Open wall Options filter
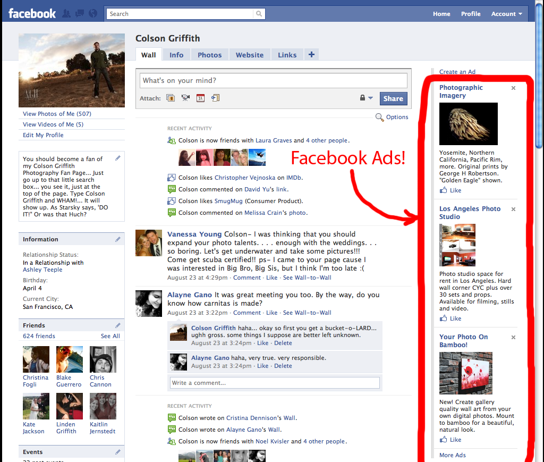Viewport: 544px width, 462px height. [x=392, y=117]
